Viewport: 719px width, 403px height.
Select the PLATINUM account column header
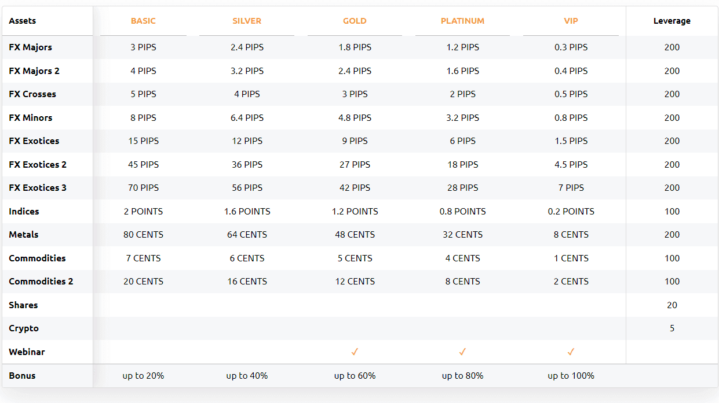[462, 21]
